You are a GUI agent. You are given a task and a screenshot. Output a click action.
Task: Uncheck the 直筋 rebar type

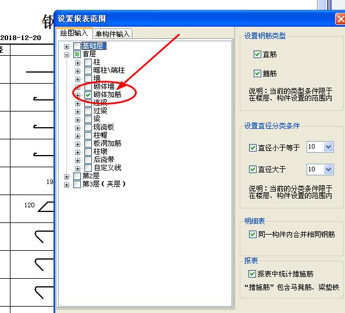click(x=257, y=54)
